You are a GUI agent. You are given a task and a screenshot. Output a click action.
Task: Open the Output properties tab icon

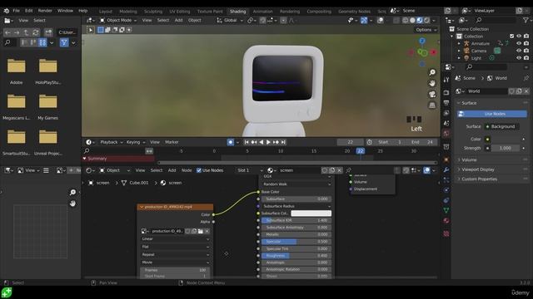point(446,103)
